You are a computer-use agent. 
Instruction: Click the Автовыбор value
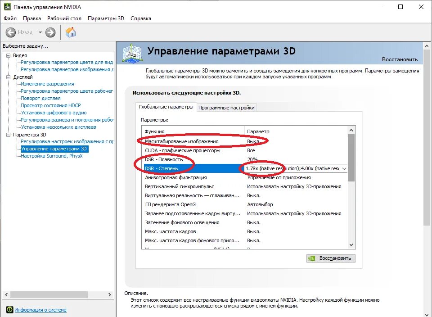260,204
